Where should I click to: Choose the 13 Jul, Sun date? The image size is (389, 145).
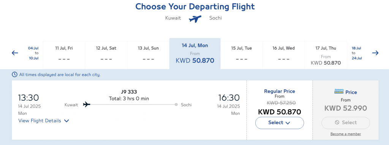coord(149,55)
